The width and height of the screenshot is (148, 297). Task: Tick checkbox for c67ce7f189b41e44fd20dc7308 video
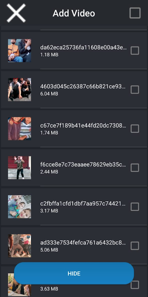tap(135, 128)
